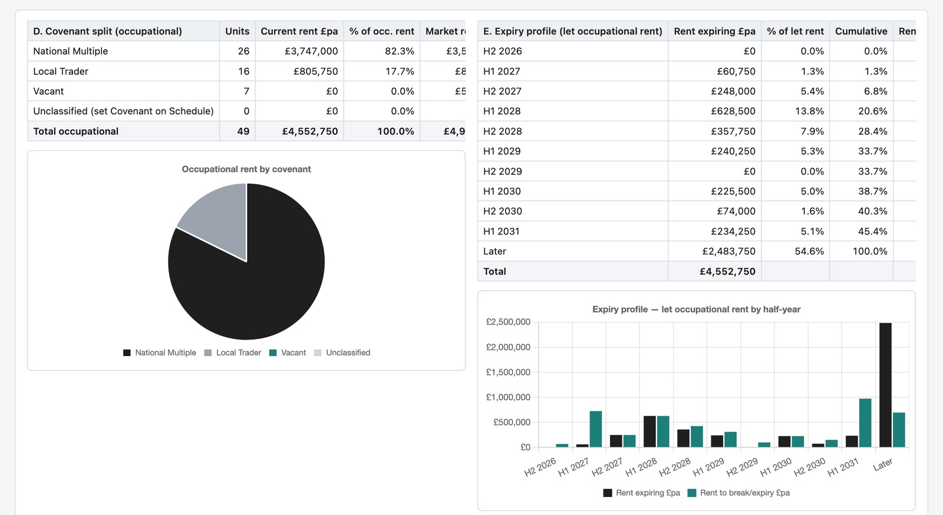Click the expiry profile bar chart title
This screenshot has width=943, height=515.
[x=697, y=309]
